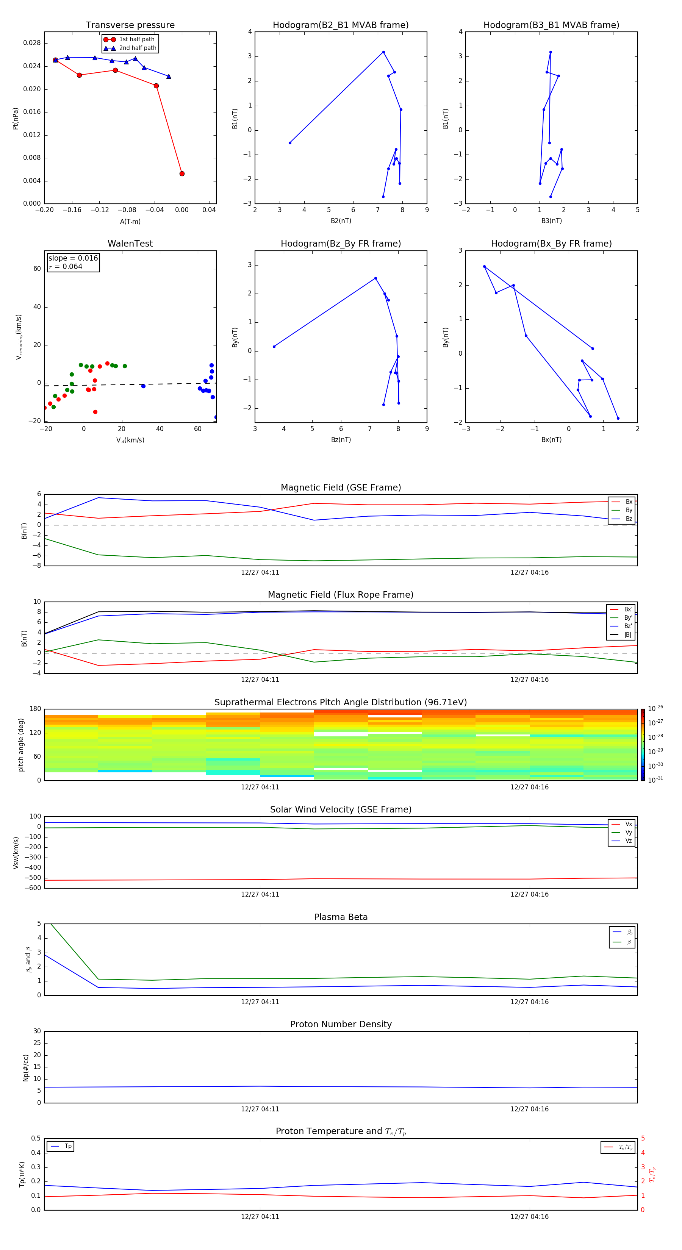Select the '2nd half path' legend entry
This screenshot has height=1250, width=682.
130,48
